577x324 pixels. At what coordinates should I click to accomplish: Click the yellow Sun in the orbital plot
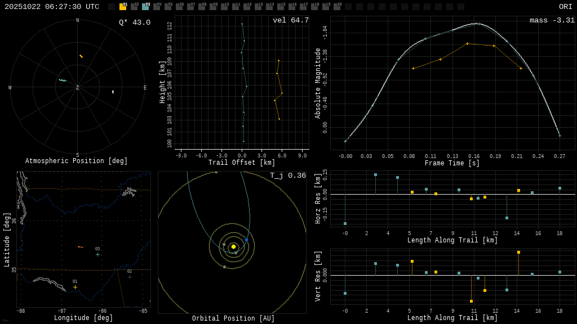[x=233, y=246]
